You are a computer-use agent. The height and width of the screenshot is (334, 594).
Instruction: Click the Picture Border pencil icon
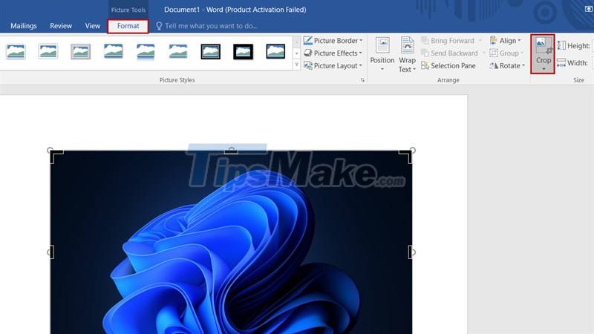(307, 40)
